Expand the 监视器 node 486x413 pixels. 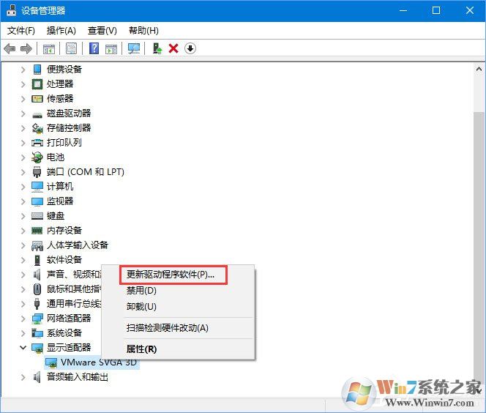[x=23, y=201]
